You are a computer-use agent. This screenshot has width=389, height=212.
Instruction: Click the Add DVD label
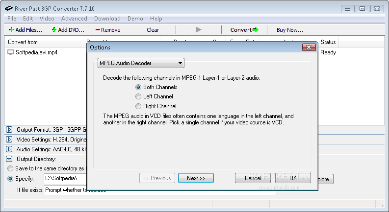[71, 30]
